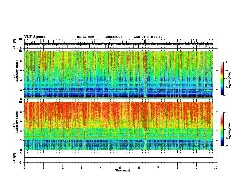The height and width of the screenshot is (188, 243).
Task: Click the 'start UT = 0 : 0 : 0' text
Action: (x=148, y=37)
